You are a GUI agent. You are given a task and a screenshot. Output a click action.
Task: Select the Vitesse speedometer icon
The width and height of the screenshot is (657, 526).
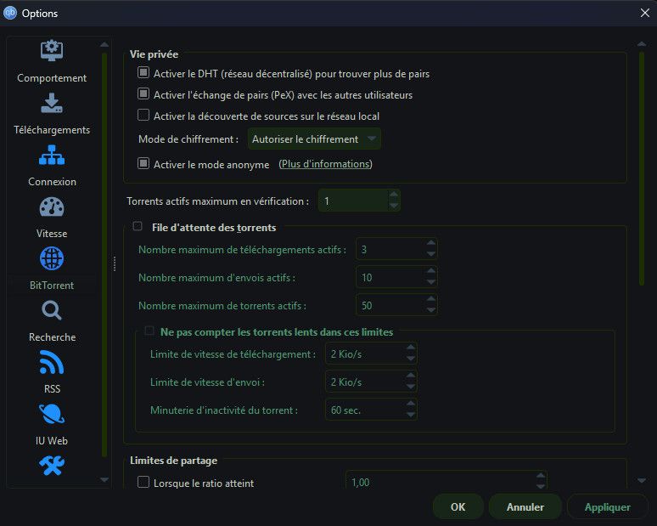click(x=52, y=206)
